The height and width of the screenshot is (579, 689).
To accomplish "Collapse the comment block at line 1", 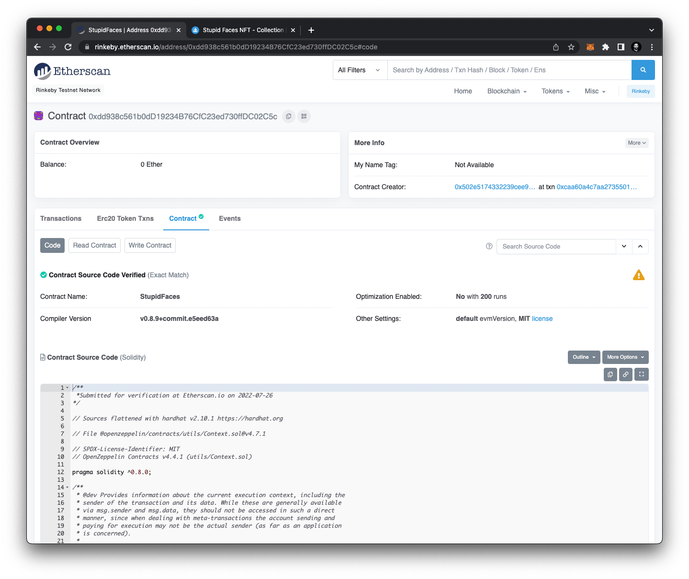I will (67, 388).
